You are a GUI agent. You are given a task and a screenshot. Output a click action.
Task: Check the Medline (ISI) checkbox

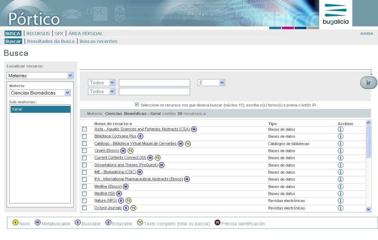84,194
